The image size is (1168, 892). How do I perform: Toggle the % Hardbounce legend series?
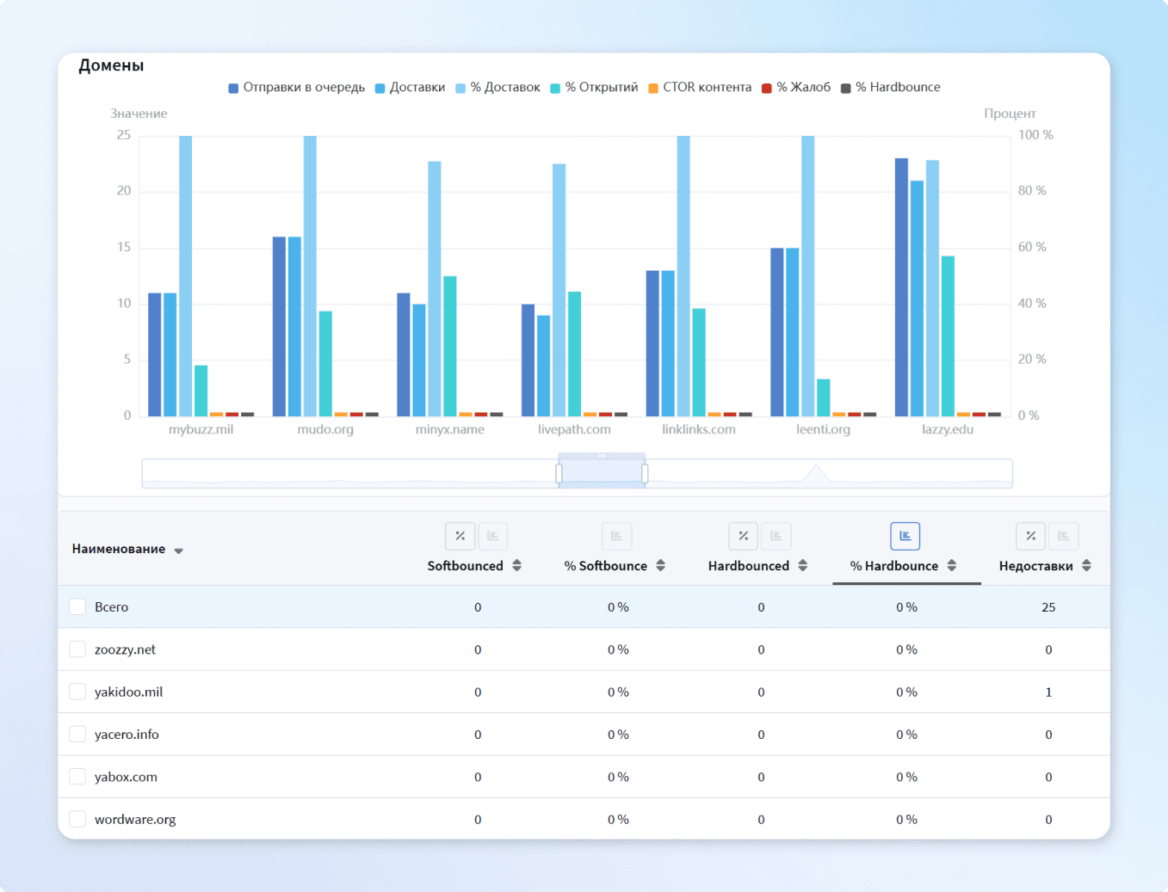click(891, 88)
